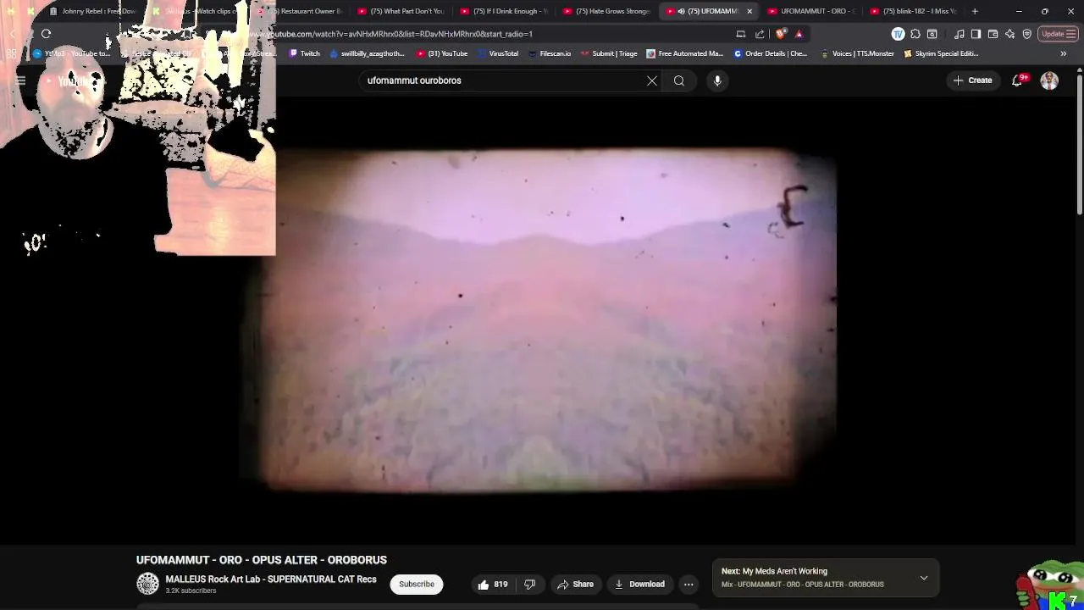Click the reload page icon
Screen dimensions: 1084x610
[x=47, y=34]
